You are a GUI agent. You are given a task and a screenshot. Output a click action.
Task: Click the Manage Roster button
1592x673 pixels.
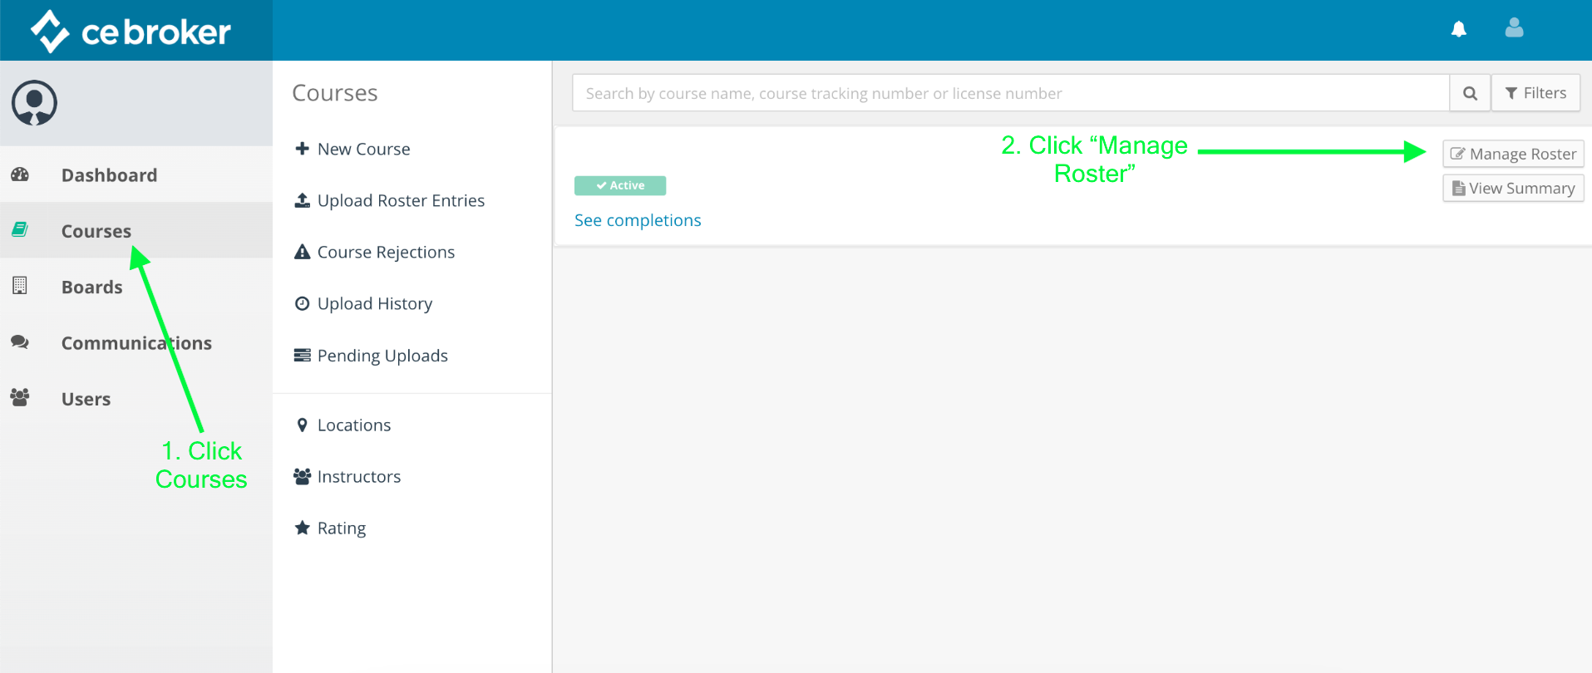pos(1513,154)
